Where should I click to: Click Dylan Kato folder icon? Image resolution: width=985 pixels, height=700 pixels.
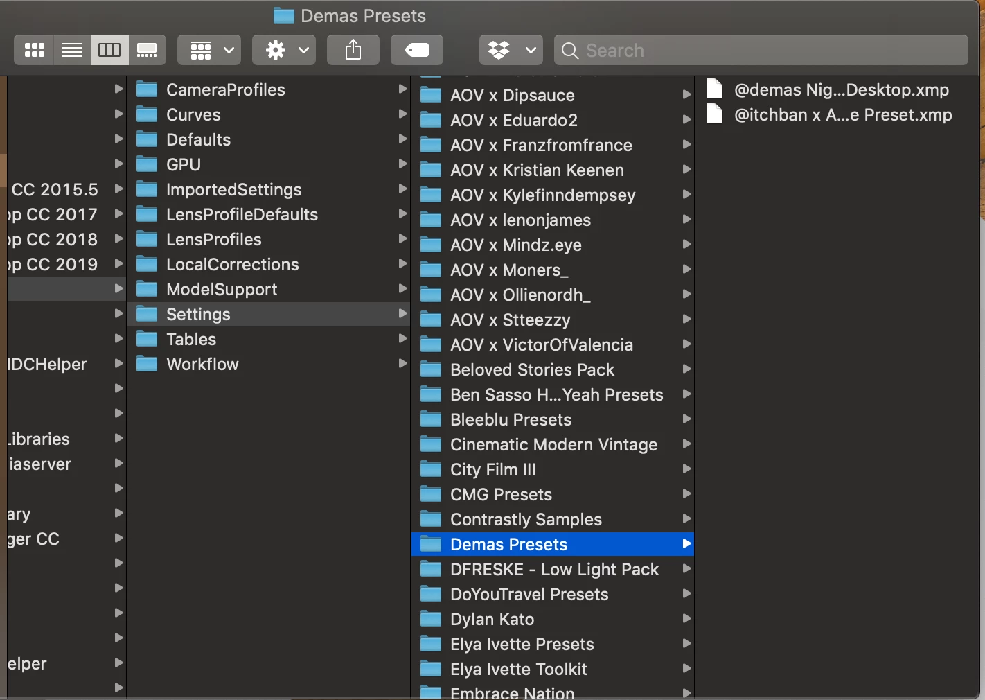[x=431, y=619]
